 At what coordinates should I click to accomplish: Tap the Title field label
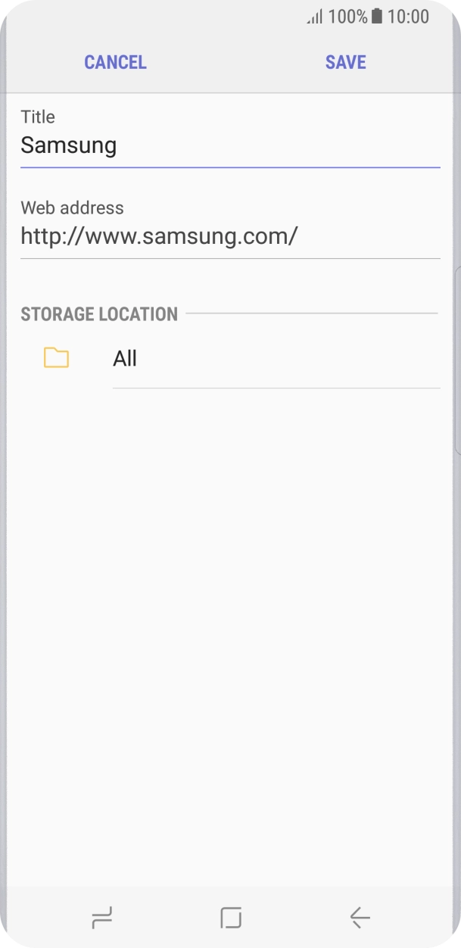click(x=37, y=117)
